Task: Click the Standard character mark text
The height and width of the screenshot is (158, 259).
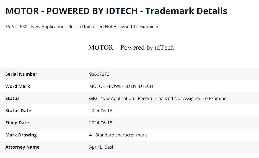Action: [121, 135]
